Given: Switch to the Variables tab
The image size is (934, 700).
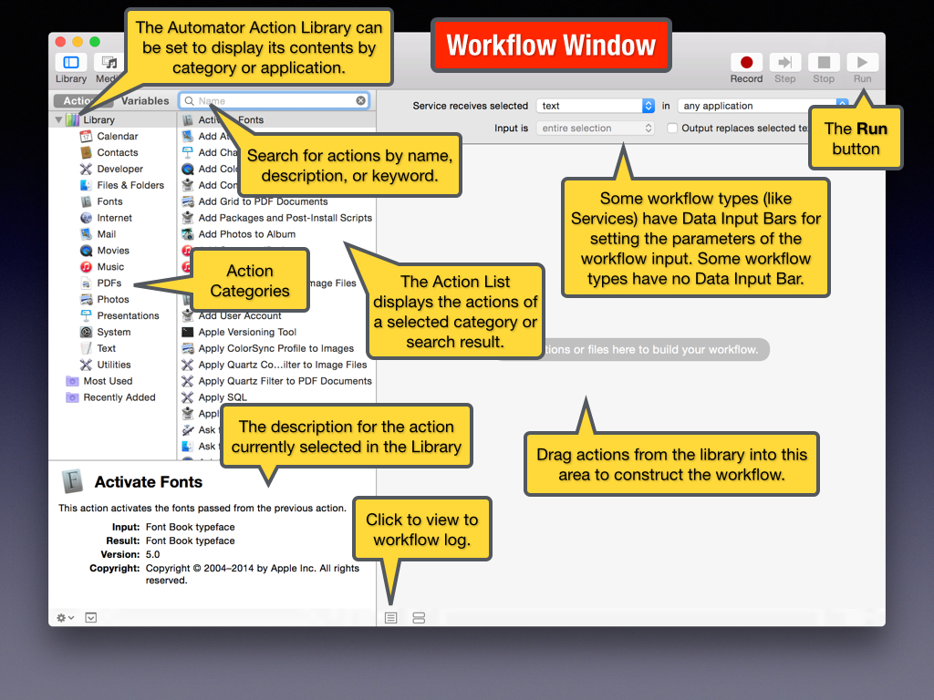Looking at the screenshot, I should [145, 101].
